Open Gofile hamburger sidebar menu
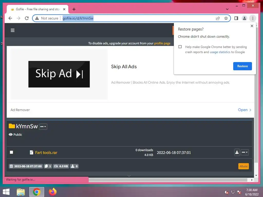This screenshot has width=263, height=197. pyautogui.click(x=13, y=30)
